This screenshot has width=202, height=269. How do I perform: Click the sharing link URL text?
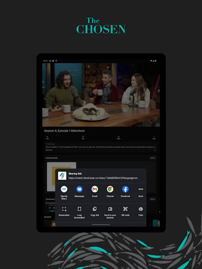pyautogui.click(x=103, y=178)
